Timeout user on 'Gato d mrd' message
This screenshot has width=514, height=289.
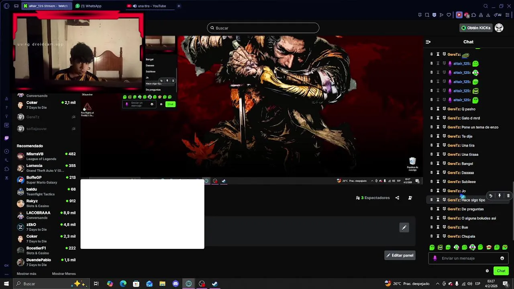point(438,118)
